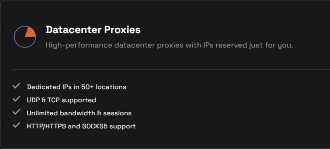This screenshot has height=149, width=330.
Task: Click the checkmark beside Dedicated IPs
Action: (16, 86)
